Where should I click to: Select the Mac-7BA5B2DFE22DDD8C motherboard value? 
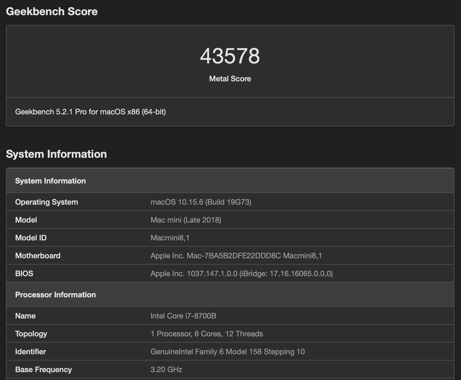(236, 256)
